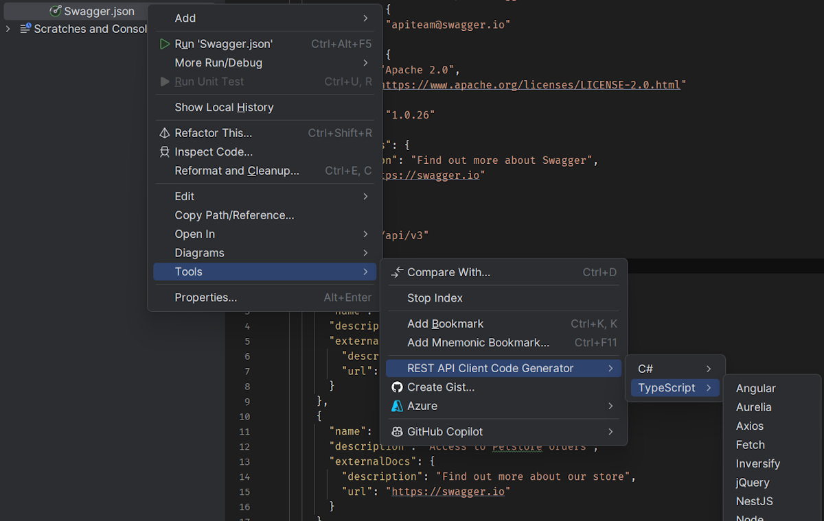
Task: Click the green Run arrow icon
Action: (164, 44)
